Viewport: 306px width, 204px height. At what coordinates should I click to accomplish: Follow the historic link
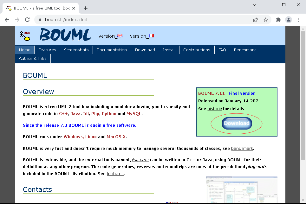pos(214,109)
